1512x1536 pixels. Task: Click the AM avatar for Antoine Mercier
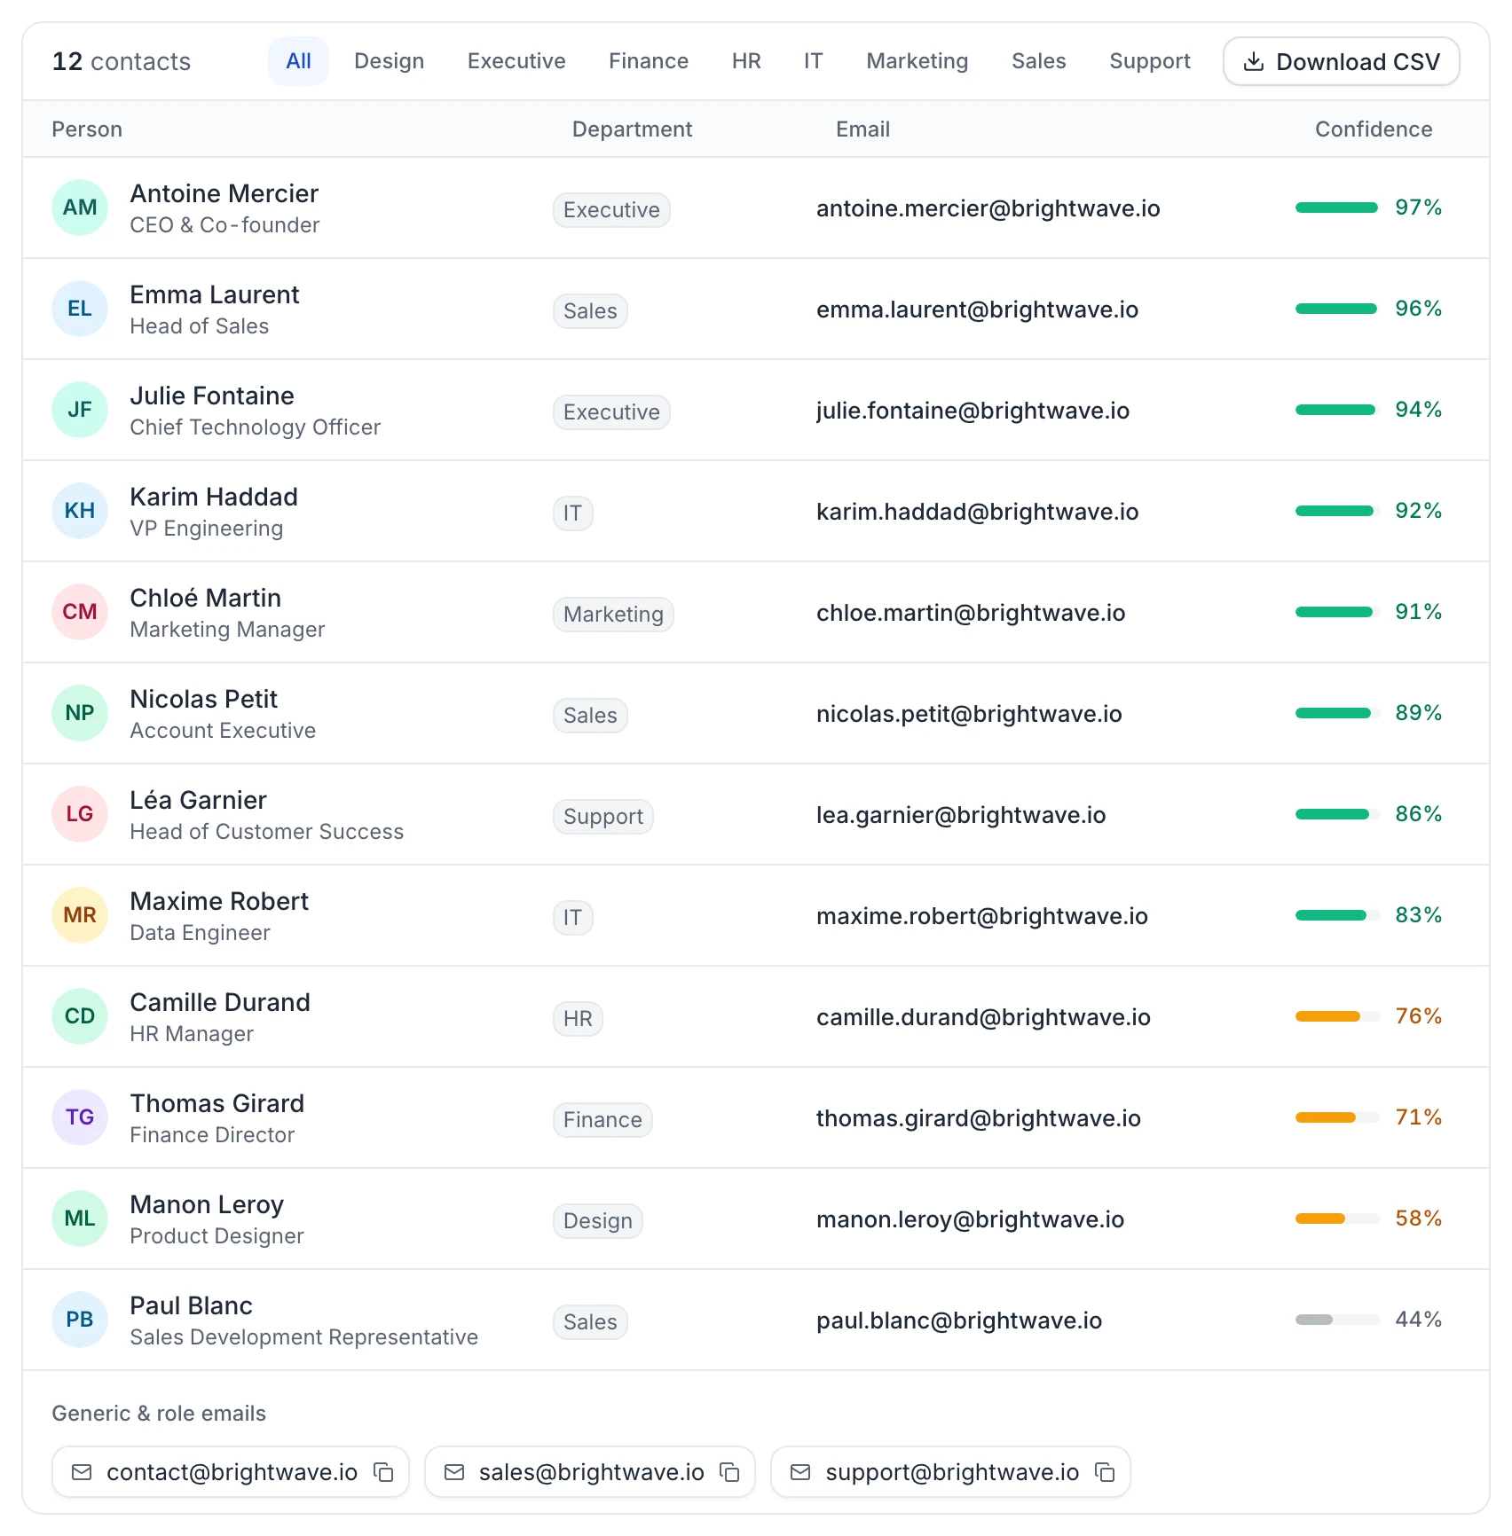click(x=80, y=208)
